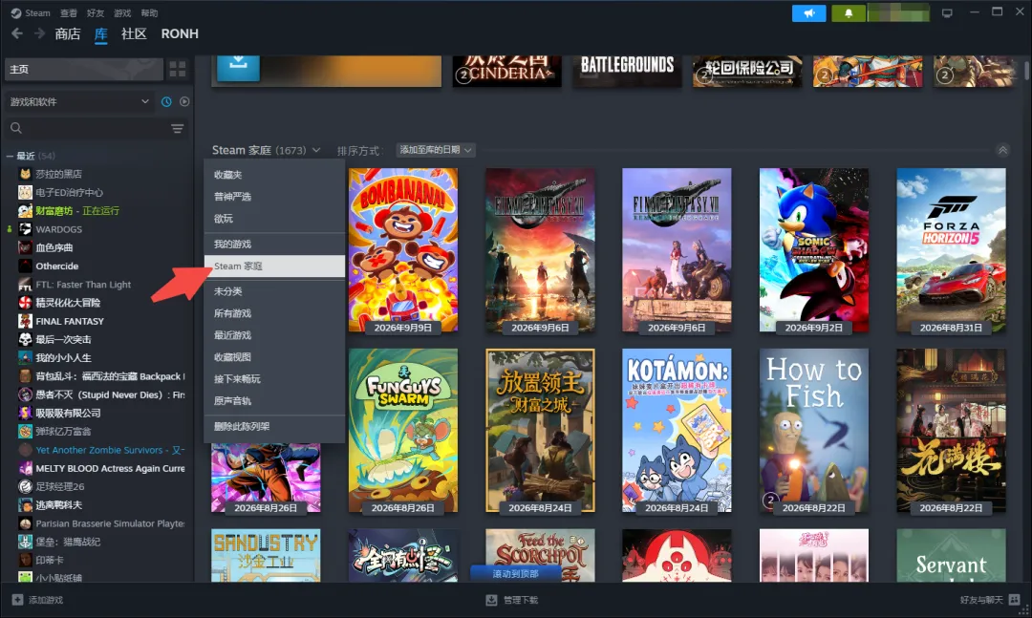Choose 收藏夹 from the shelf menu
This screenshot has height=618, width=1032.
coord(274,175)
